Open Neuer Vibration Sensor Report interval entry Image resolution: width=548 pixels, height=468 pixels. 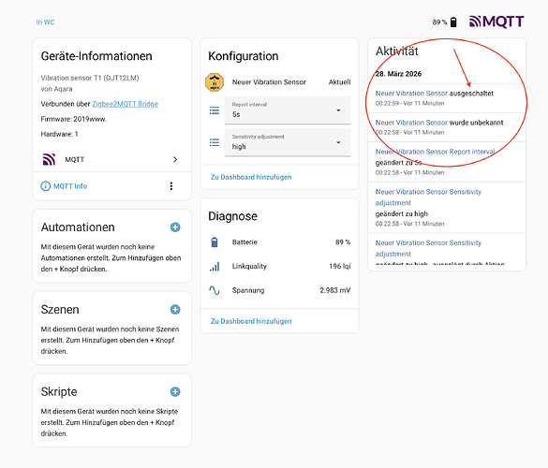click(435, 152)
